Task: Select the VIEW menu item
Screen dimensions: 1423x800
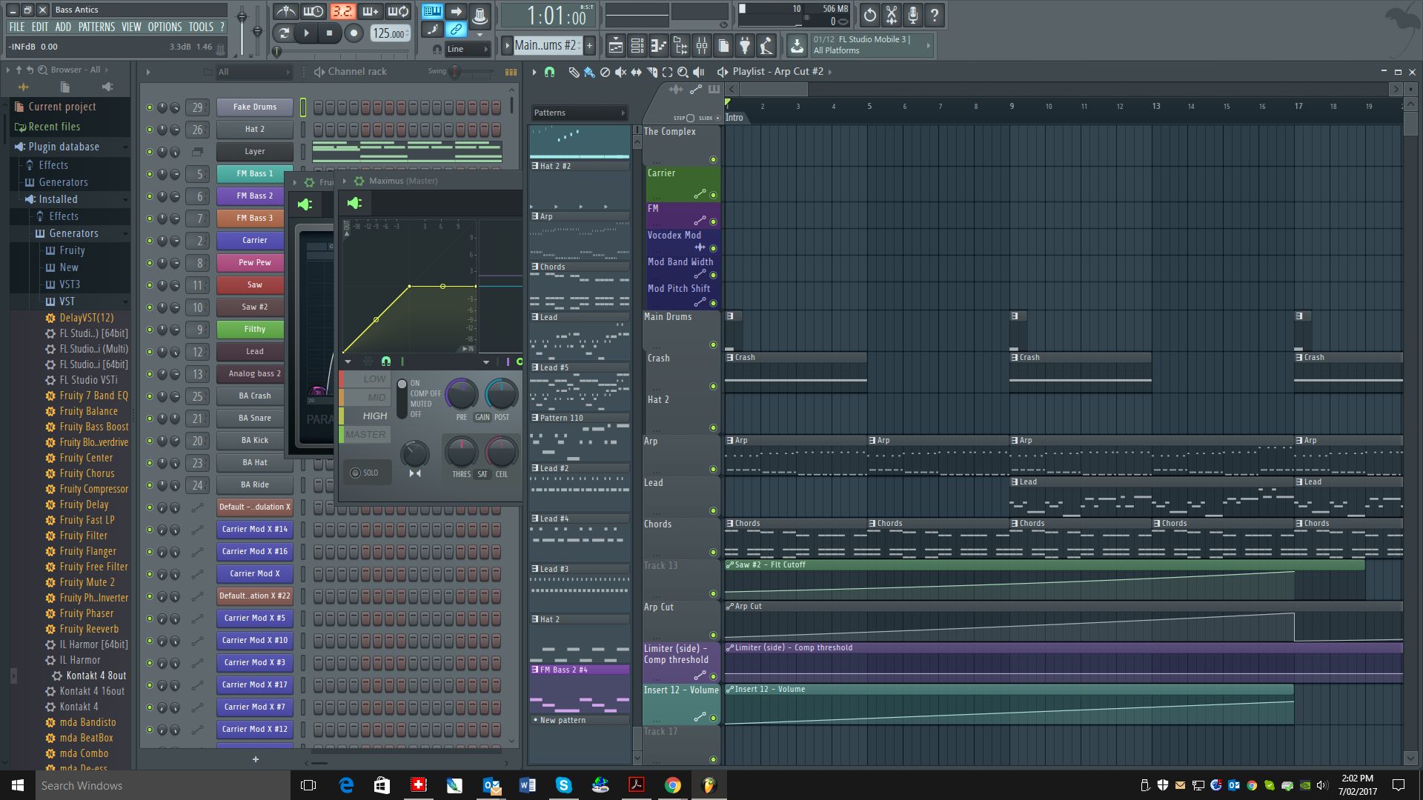Action: tap(130, 27)
